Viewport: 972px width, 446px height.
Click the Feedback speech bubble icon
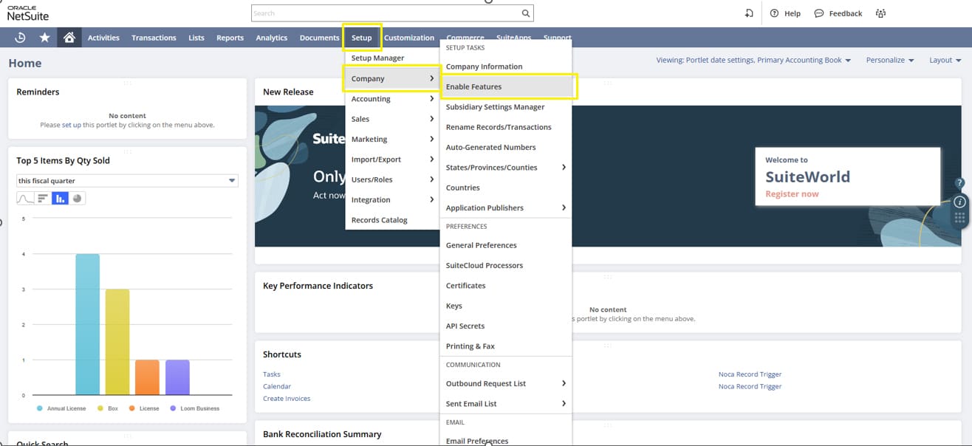click(819, 13)
